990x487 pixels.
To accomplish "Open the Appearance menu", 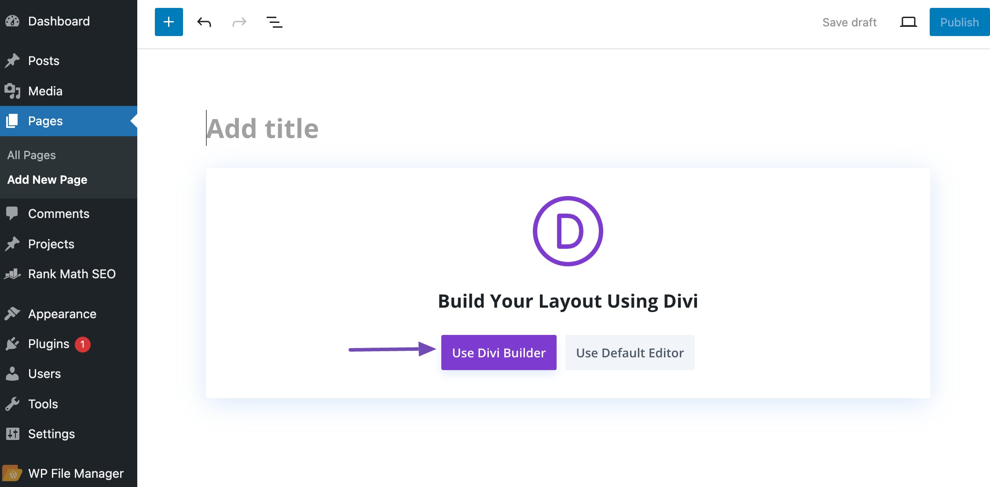I will pyautogui.click(x=62, y=314).
